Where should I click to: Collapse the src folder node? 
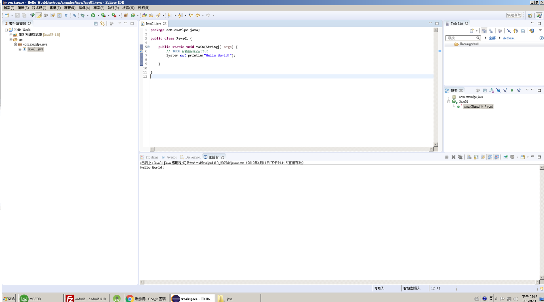(11, 40)
